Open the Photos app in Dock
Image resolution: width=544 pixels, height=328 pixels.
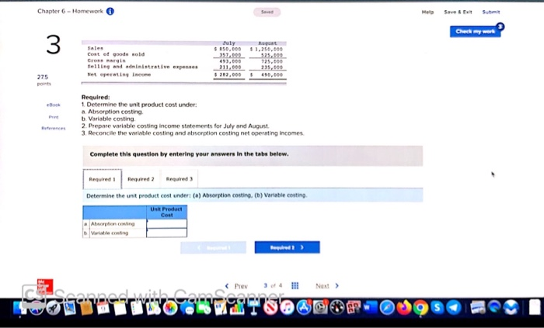coord(170,308)
